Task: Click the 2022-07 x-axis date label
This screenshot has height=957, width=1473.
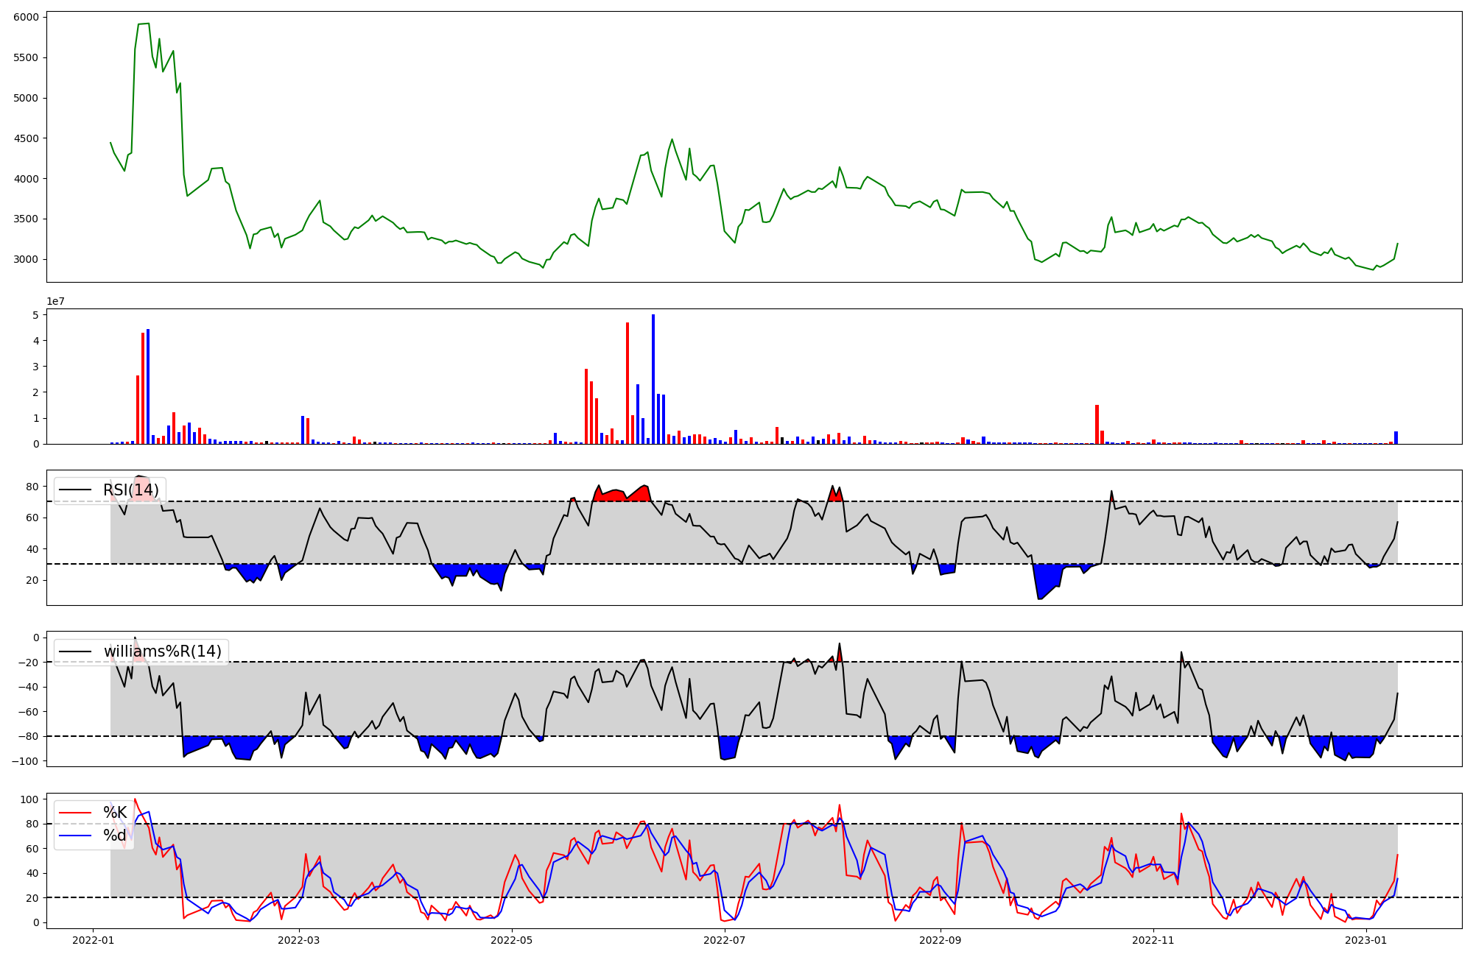Action: coord(725,940)
